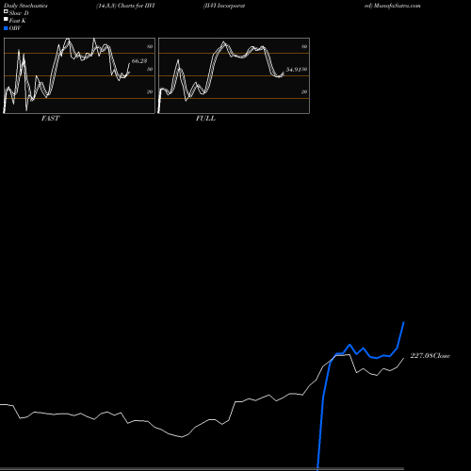Click the Slow D legend swatch
The image size is (471, 471).
click(6, 12)
